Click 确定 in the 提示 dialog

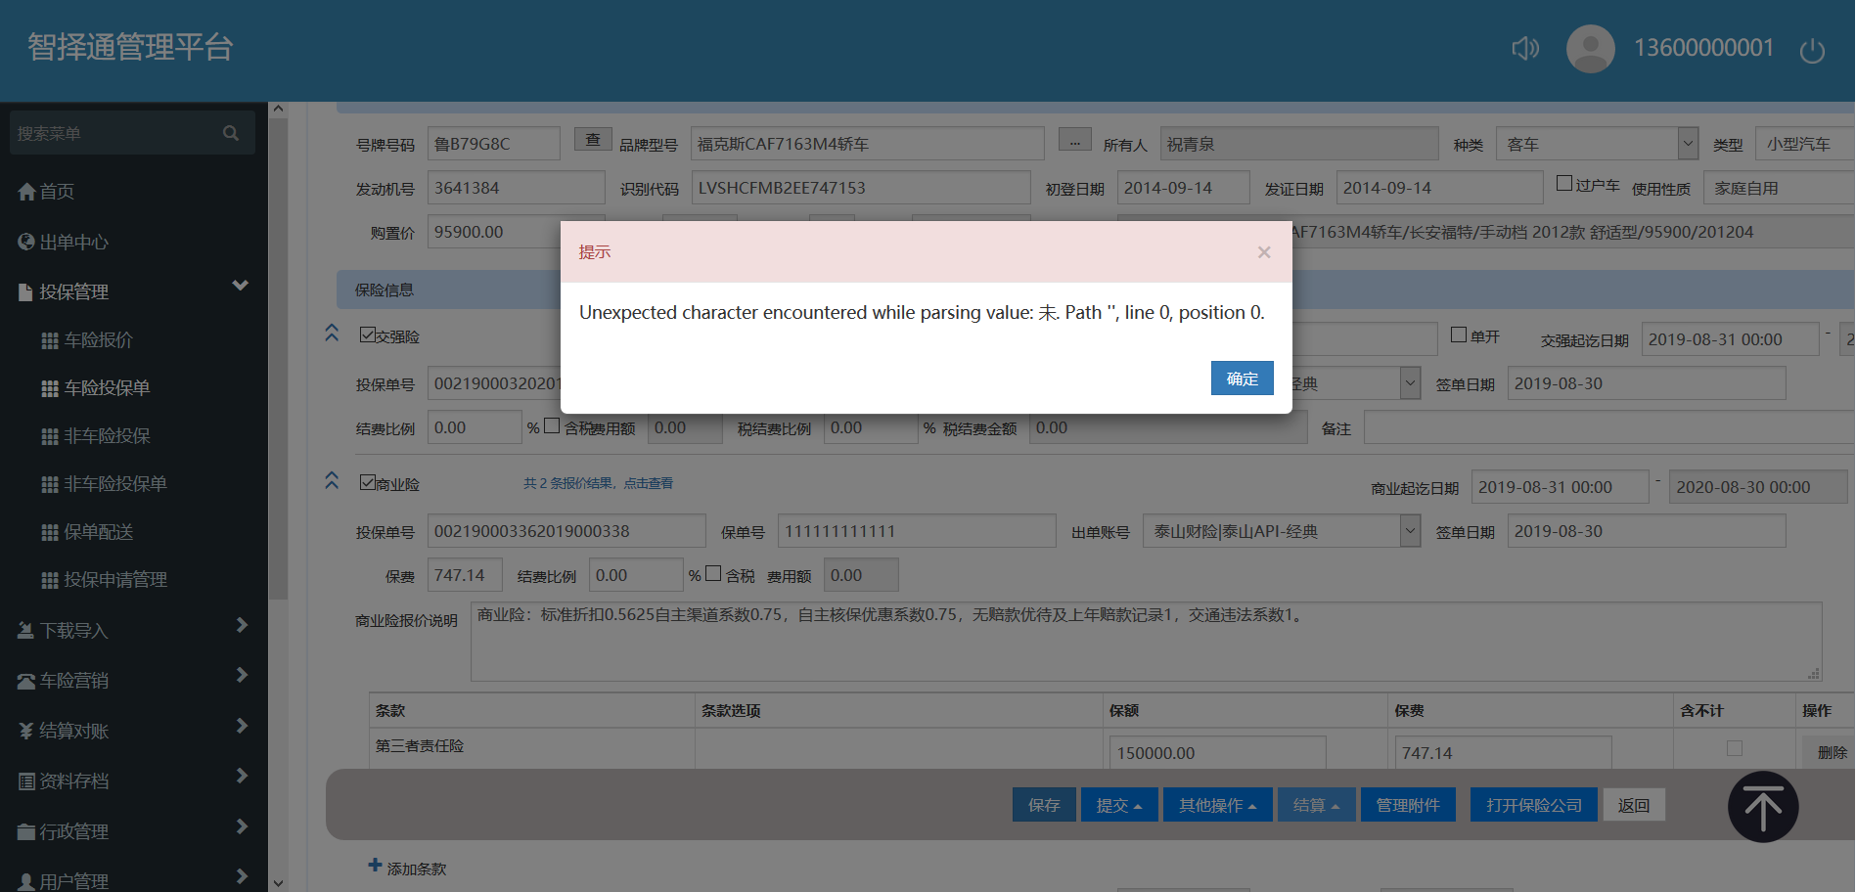click(x=1243, y=379)
